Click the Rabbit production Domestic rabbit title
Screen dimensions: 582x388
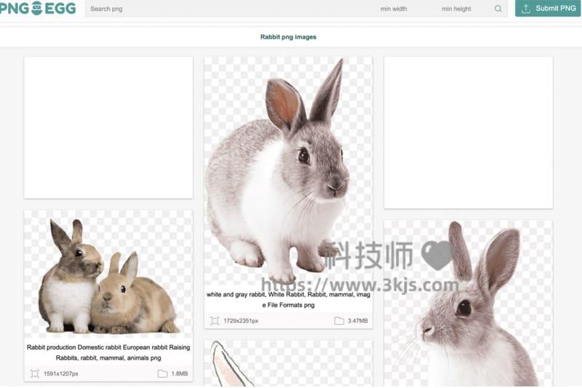point(108,352)
